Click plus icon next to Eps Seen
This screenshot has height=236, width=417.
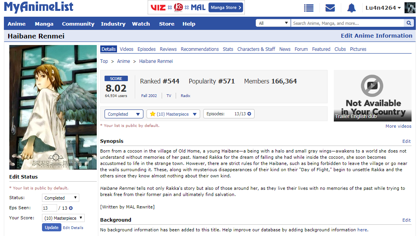[x=71, y=208]
